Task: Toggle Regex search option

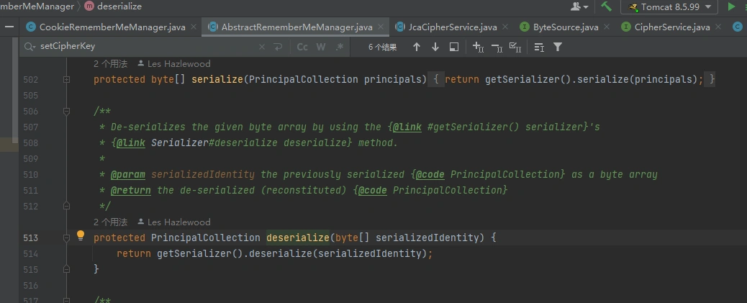Action: click(x=340, y=47)
